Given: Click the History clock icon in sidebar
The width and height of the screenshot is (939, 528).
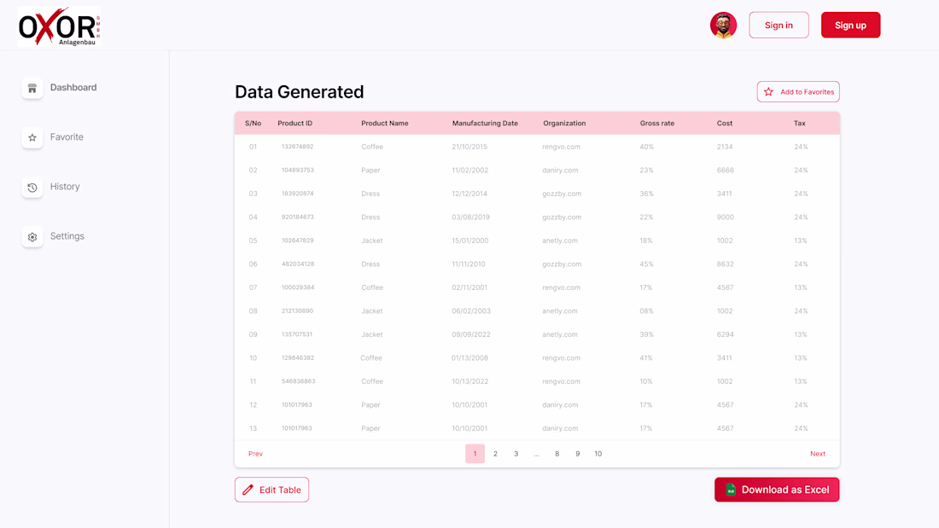Looking at the screenshot, I should (32, 188).
